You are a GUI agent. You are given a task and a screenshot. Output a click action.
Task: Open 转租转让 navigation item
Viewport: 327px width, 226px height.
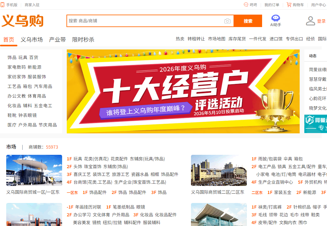(196, 39)
